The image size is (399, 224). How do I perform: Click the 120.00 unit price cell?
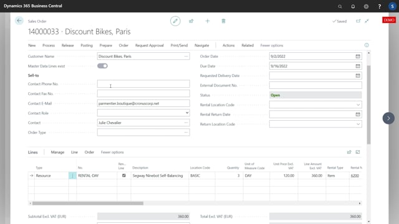284,175
